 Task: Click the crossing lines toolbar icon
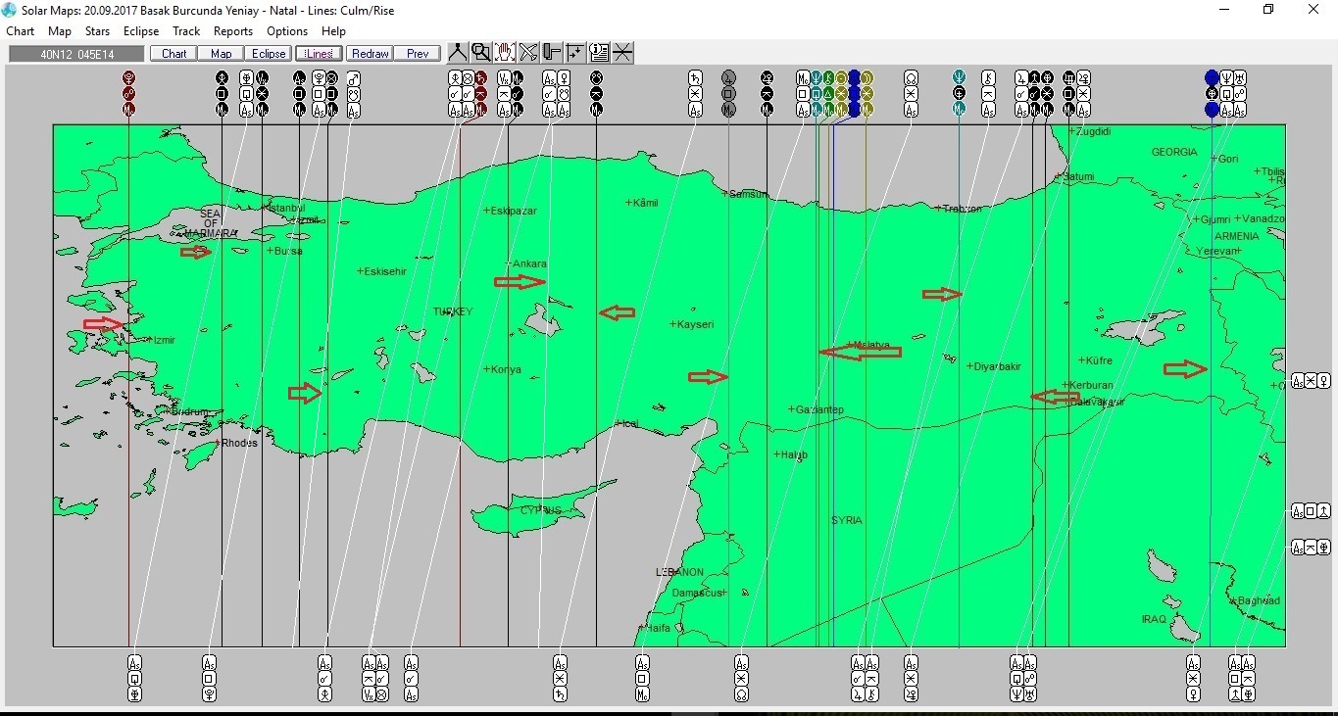tap(622, 53)
